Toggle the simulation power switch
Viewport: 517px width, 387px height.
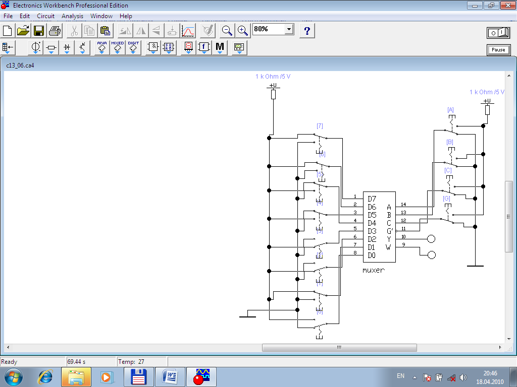[498, 33]
